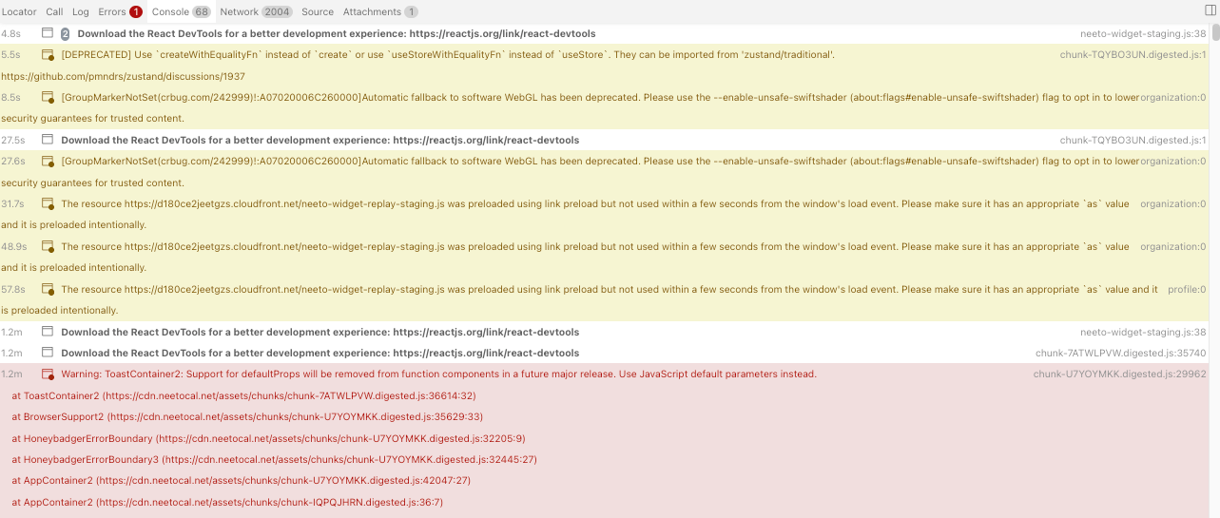Open the Call tab

[x=54, y=11]
